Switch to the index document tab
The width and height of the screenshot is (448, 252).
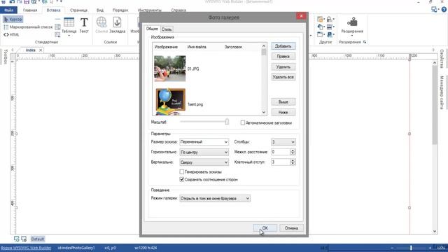(31, 50)
